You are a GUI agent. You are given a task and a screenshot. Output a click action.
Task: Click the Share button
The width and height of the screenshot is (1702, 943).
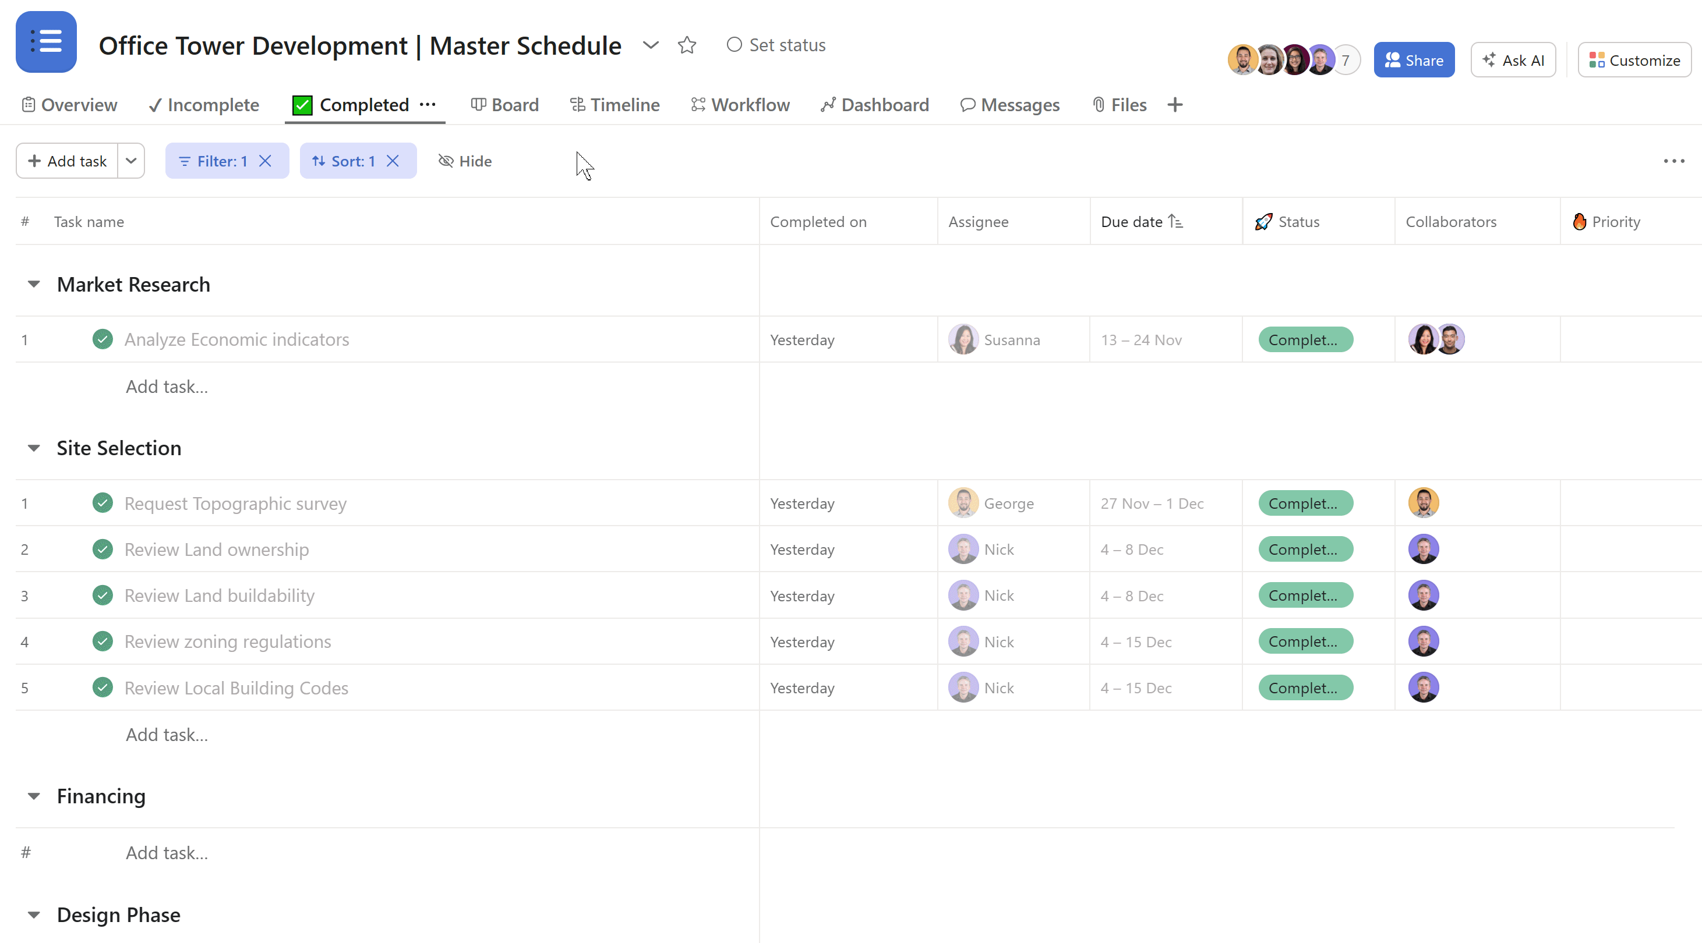pyautogui.click(x=1413, y=59)
